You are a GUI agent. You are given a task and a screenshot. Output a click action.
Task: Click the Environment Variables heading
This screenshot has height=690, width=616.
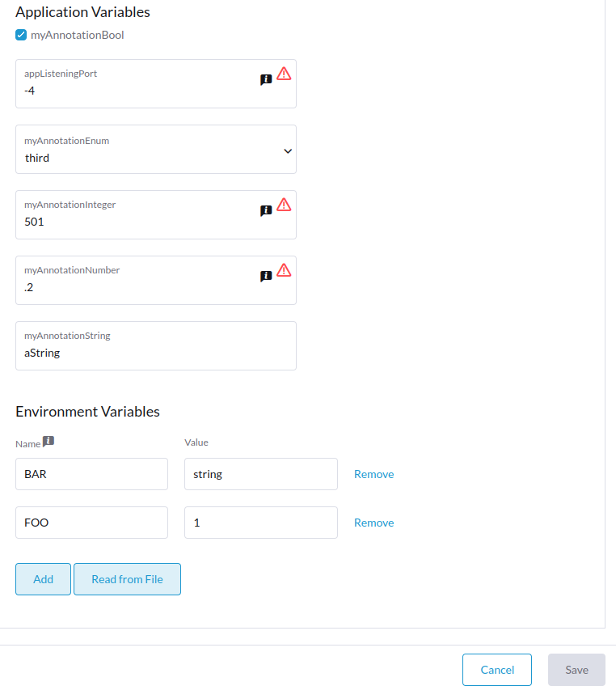[87, 412]
